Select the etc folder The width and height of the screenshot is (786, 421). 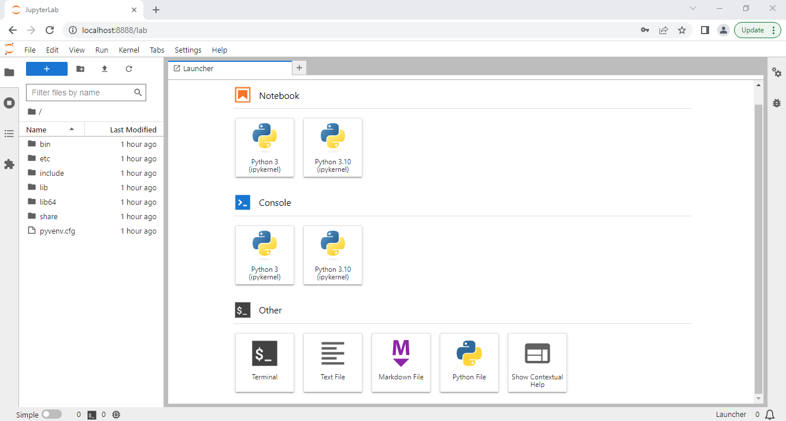click(x=91, y=158)
